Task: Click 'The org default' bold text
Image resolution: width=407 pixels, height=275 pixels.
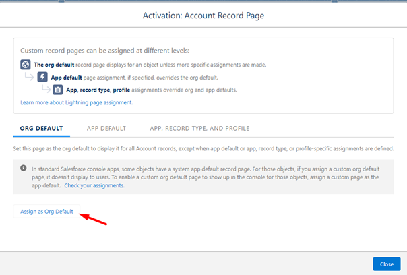Action: 54,65
